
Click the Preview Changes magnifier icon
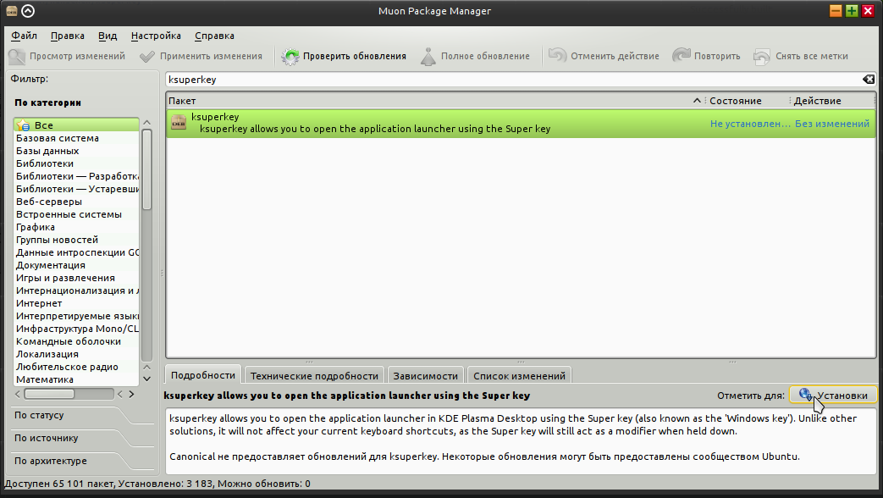pos(17,57)
